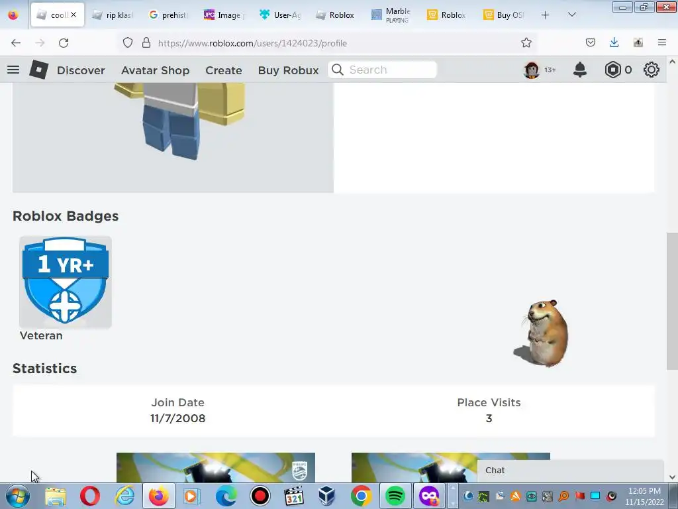View site security padlock info
The height and width of the screenshot is (509, 678).
tap(146, 42)
